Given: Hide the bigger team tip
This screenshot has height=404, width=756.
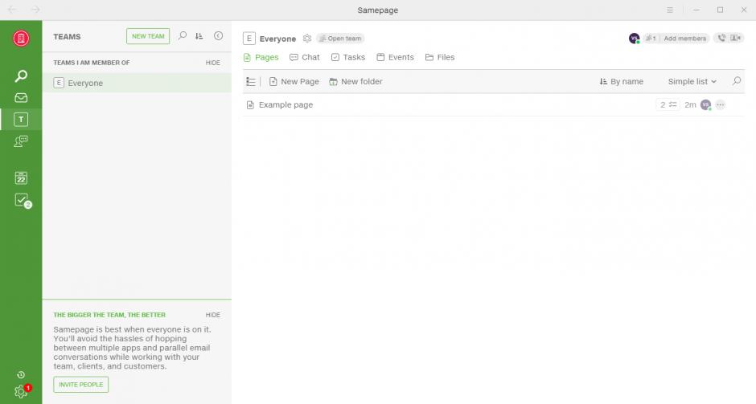Looking at the screenshot, I should [212, 315].
